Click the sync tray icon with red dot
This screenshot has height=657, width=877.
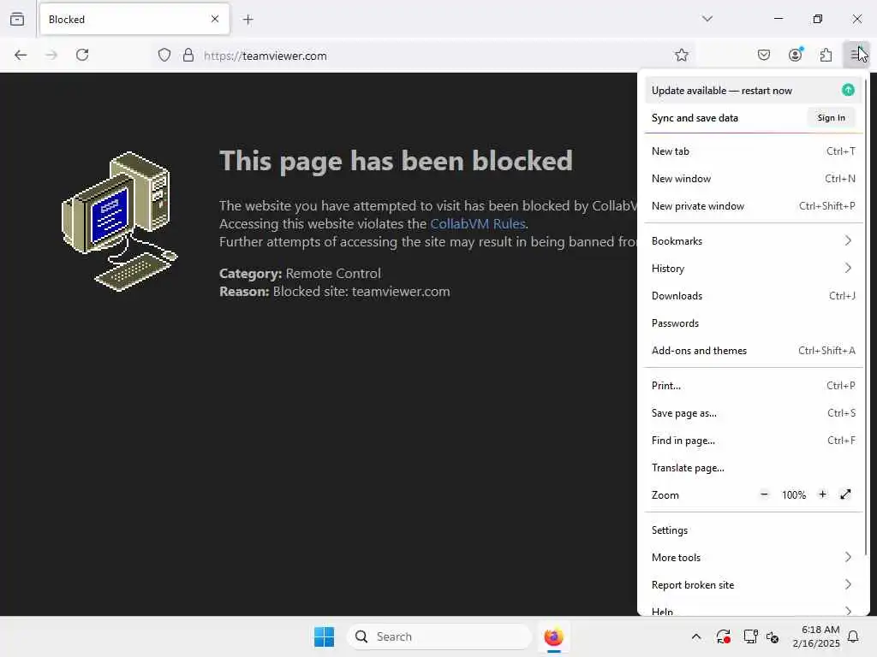coord(723,636)
